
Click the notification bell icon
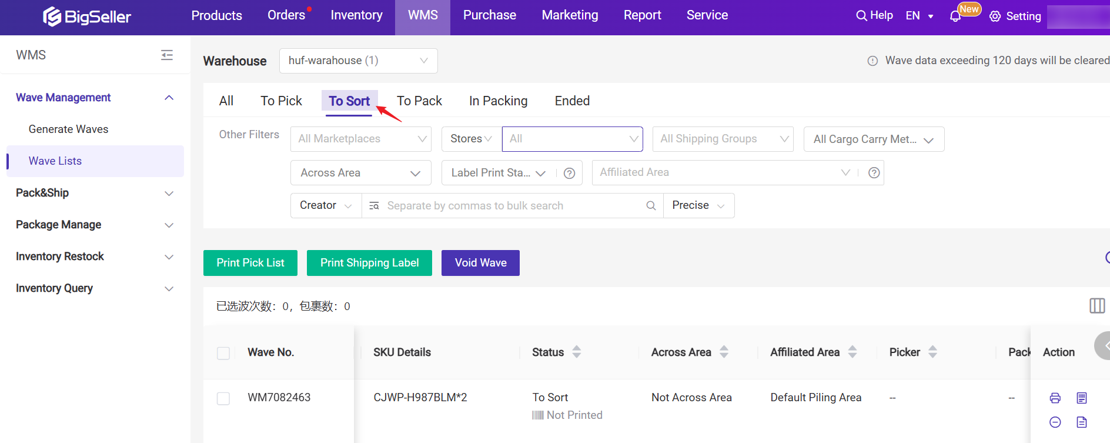click(x=955, y=16)
